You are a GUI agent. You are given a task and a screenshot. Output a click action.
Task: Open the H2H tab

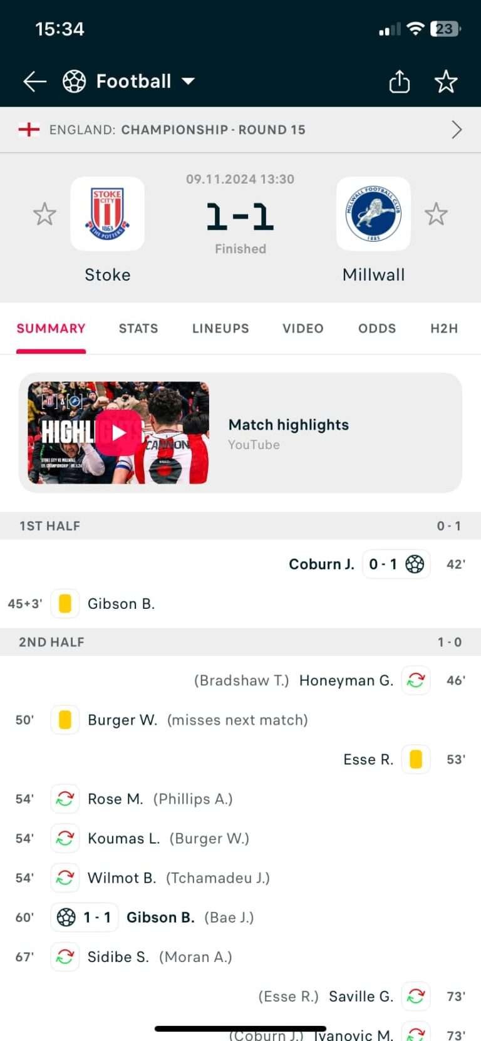444,328
